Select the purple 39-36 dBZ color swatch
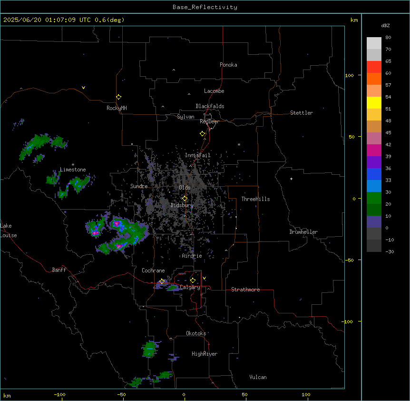This screenshot has height=401, width=410. (374, 162)
